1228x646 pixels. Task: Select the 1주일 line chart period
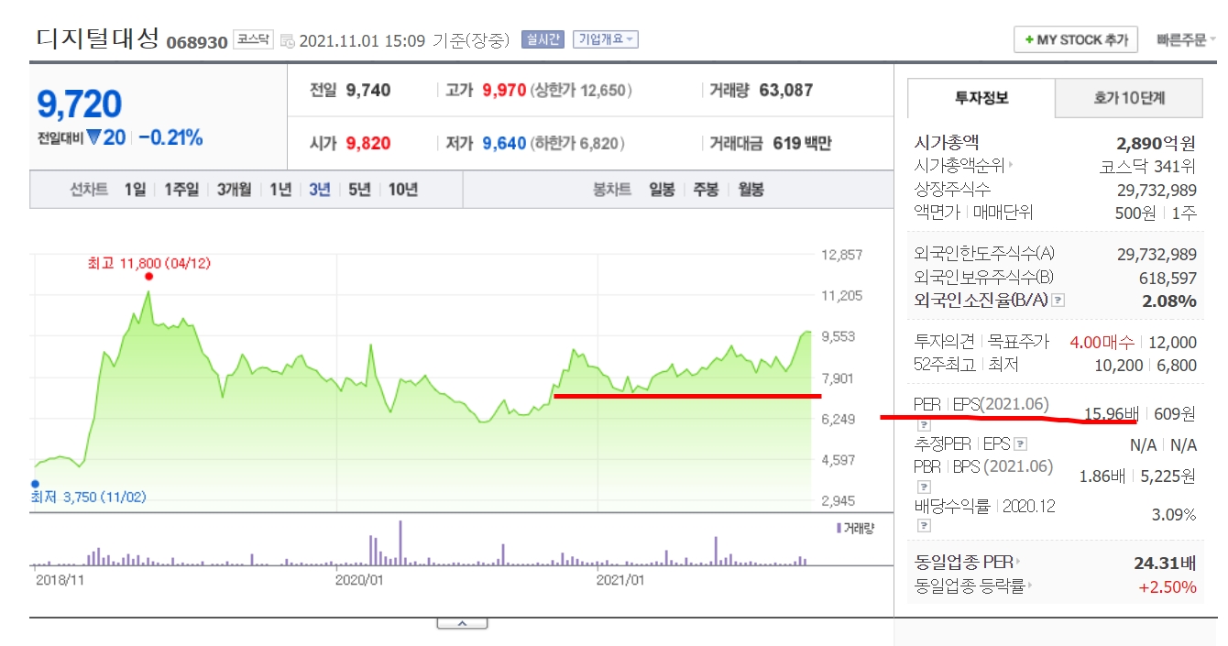click(181, 190)
